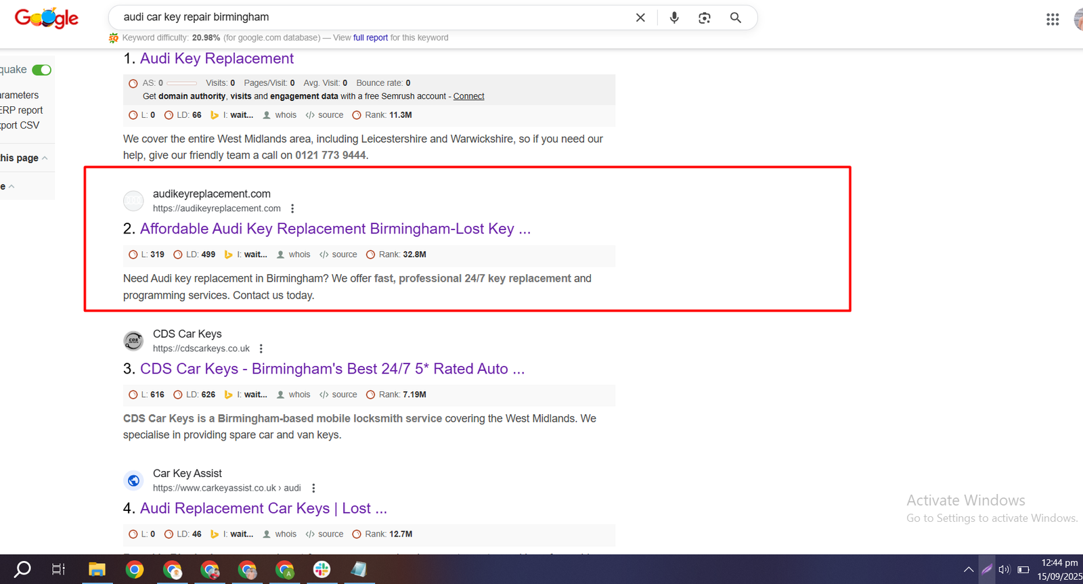Open Google Lens image search

[x=704, y=18]
